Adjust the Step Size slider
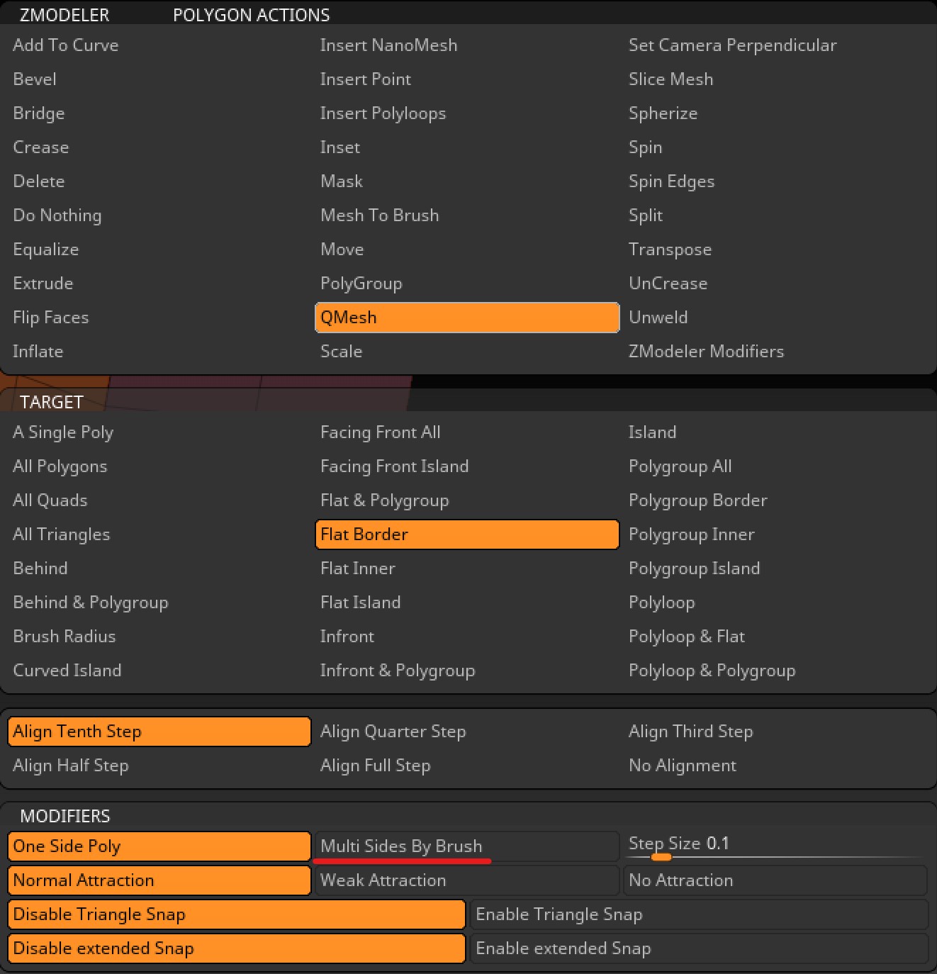Viewport: 937px width, 974px height. pyautogui.click(x=776, y=846)
